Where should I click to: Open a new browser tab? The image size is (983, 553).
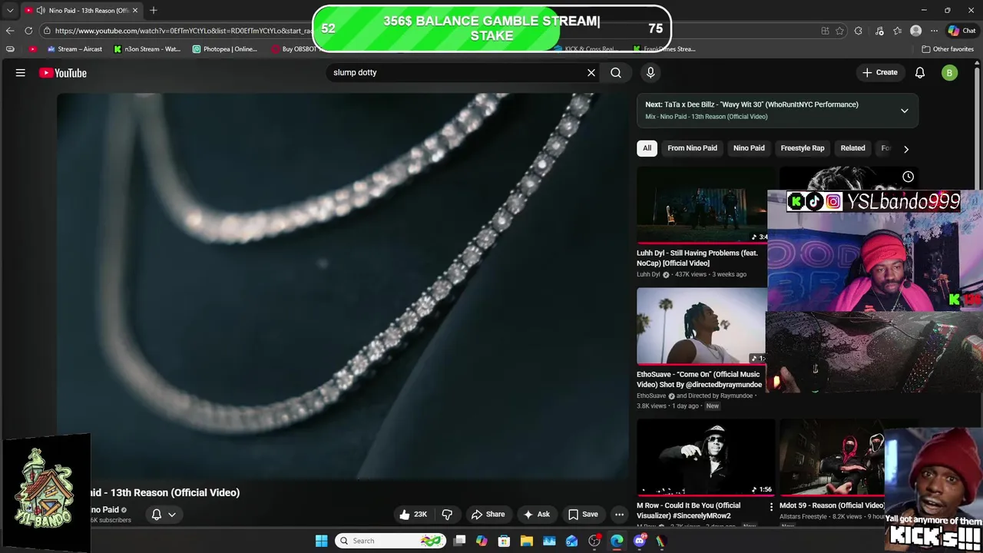[154, 10]
